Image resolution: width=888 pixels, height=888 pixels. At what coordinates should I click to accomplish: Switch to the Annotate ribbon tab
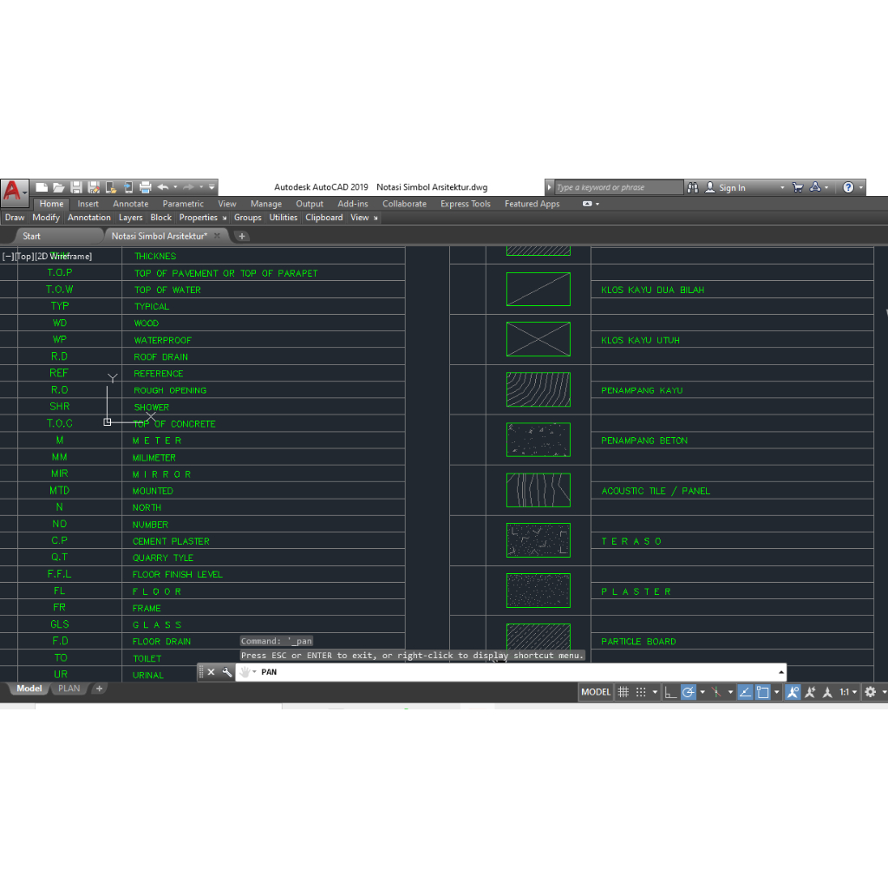(x=130, y=204)
